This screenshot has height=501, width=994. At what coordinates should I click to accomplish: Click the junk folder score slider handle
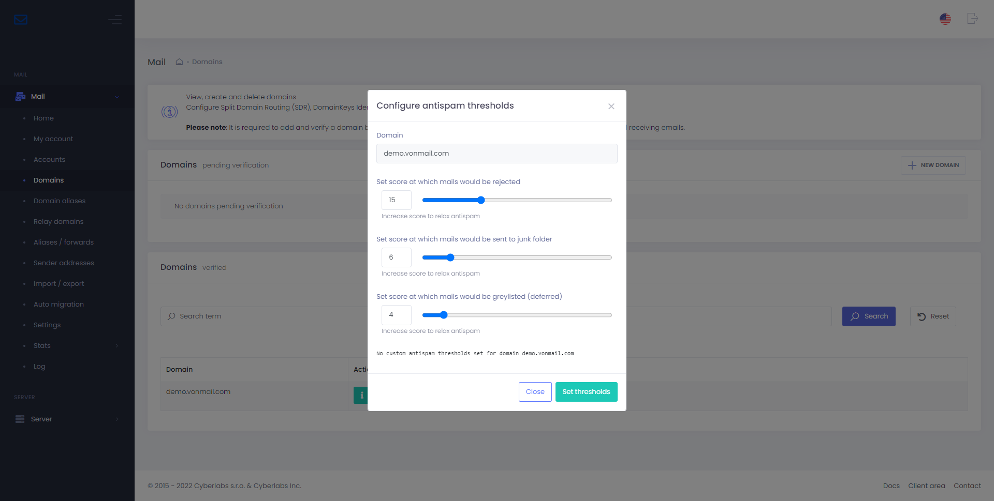[450, 257]
